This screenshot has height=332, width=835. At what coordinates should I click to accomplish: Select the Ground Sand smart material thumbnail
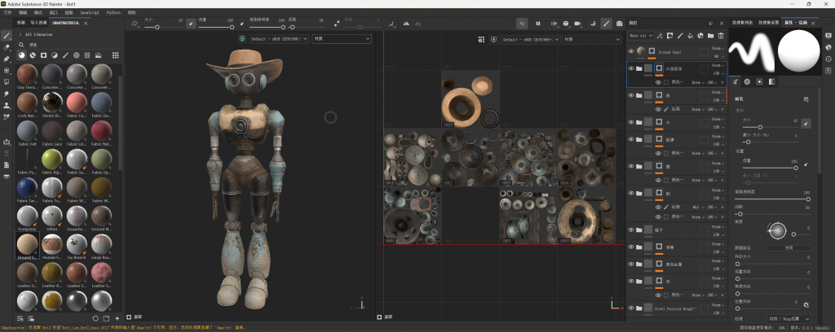click(26, 242)
